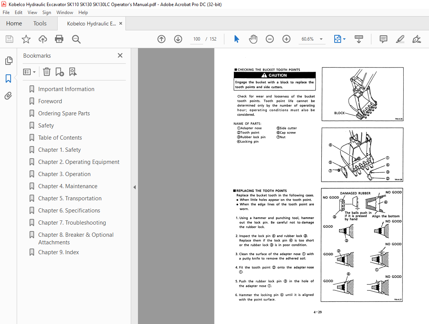Switch to the Home tab

coord(14,24)
